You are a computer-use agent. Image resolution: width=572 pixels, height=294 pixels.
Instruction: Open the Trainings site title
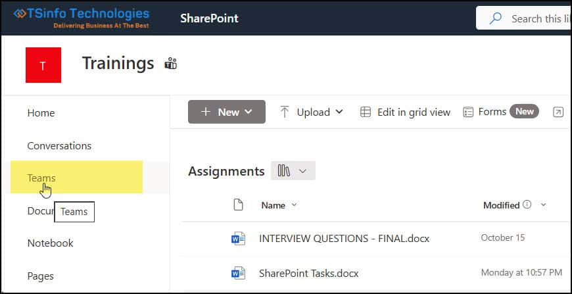[x=118, y=63]
